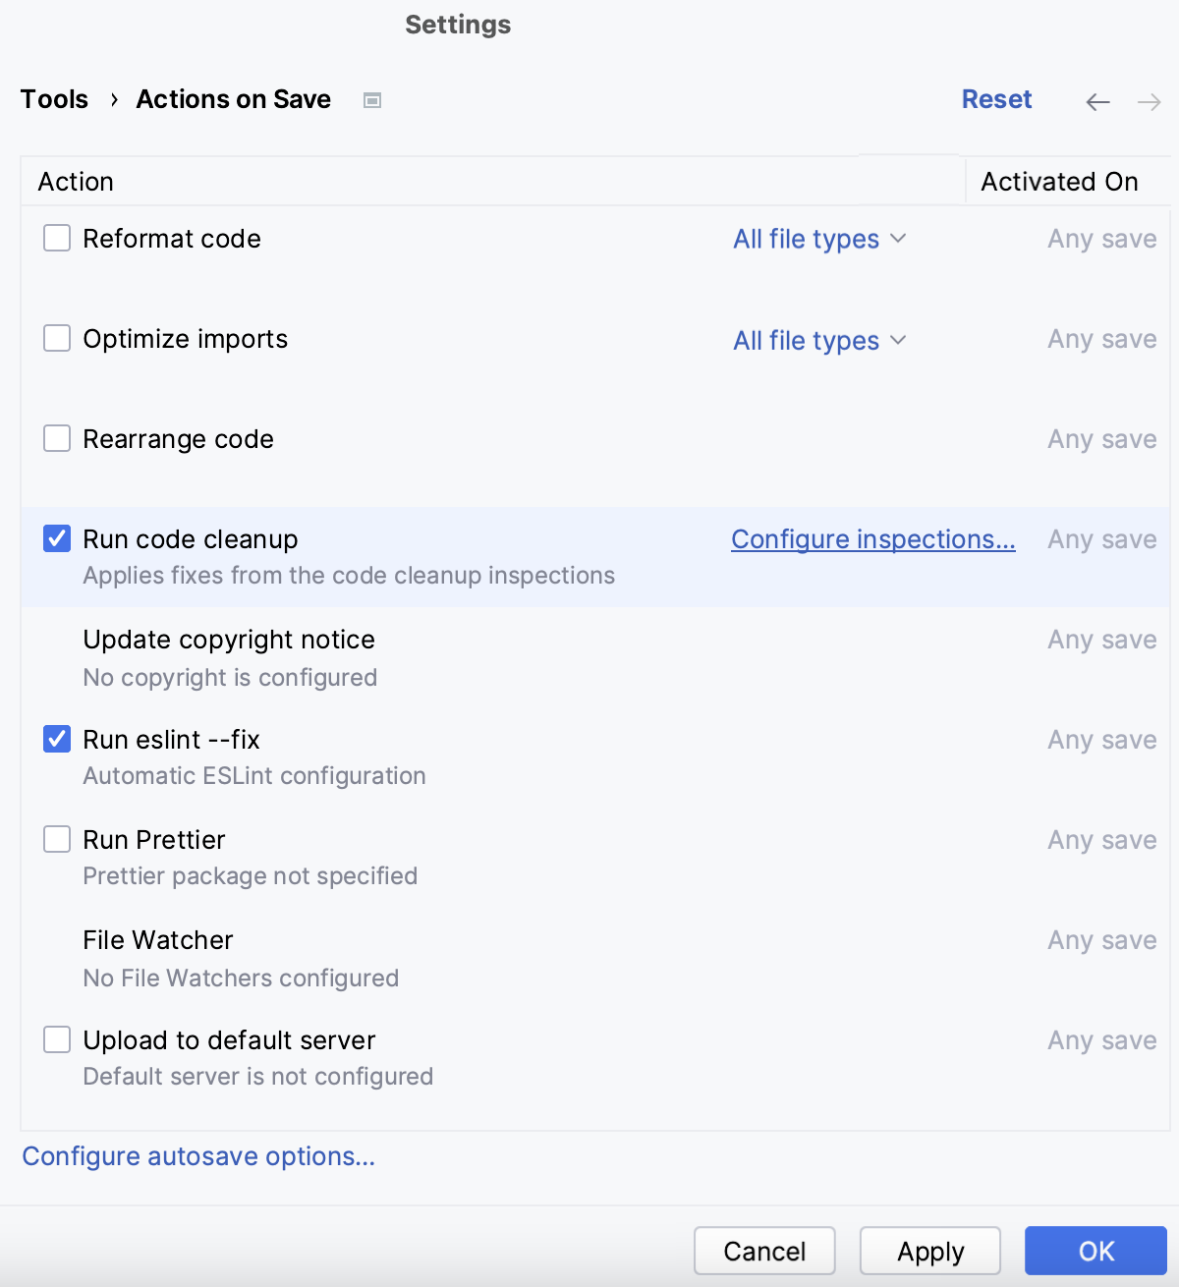
Task: Uncheck Run eslint --fix
Action: (x=57, y=739)
